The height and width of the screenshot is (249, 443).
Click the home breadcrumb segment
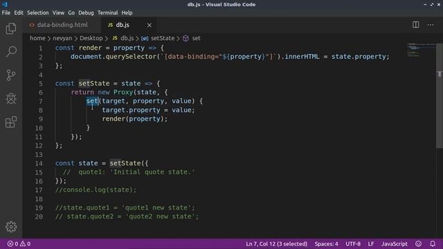(37, 38)
